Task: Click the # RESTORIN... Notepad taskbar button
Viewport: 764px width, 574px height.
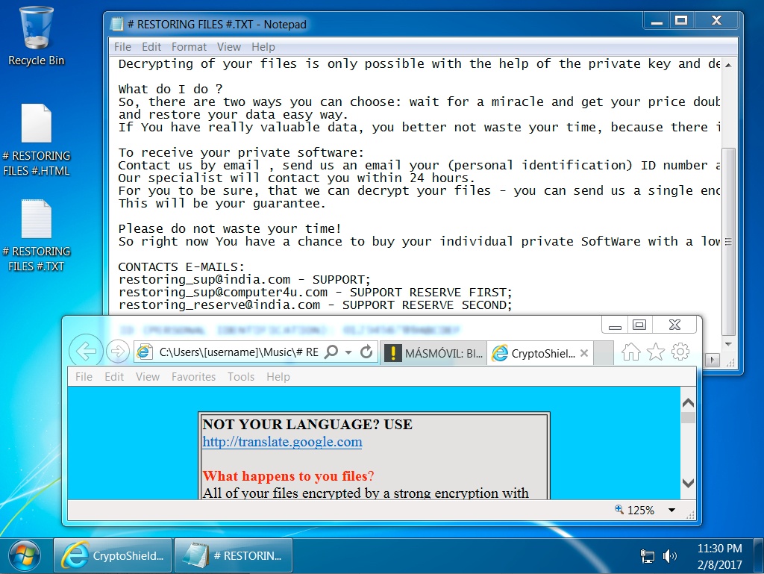Action: click(234, 555)
